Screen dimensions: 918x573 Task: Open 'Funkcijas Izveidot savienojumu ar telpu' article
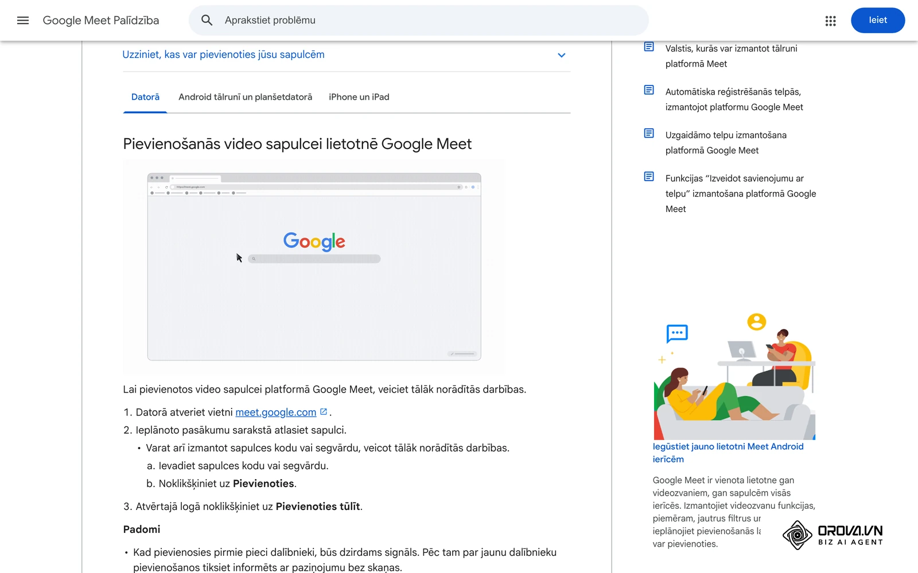(x=741, y=194)
